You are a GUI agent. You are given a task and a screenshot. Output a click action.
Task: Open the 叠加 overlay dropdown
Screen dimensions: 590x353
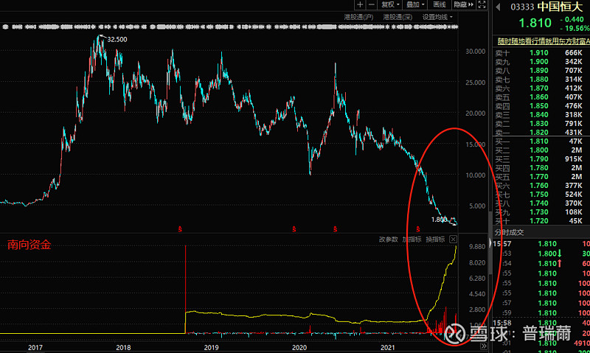(414, 4)
